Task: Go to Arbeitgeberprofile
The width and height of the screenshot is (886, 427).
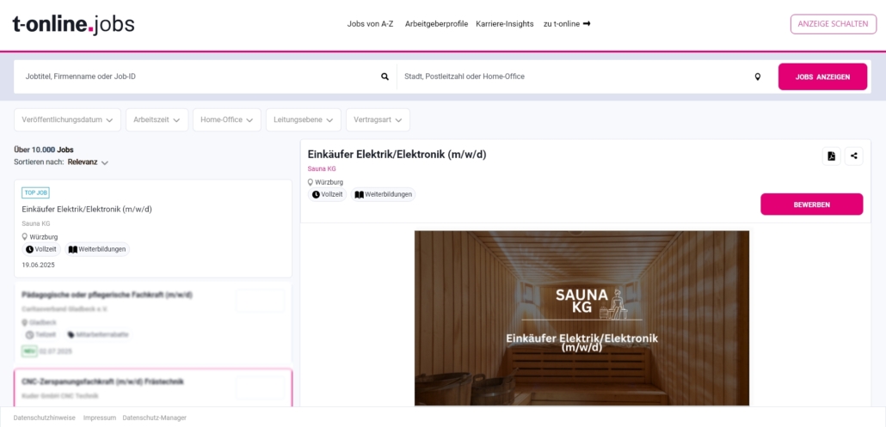Action: click(x=436, y=24)
